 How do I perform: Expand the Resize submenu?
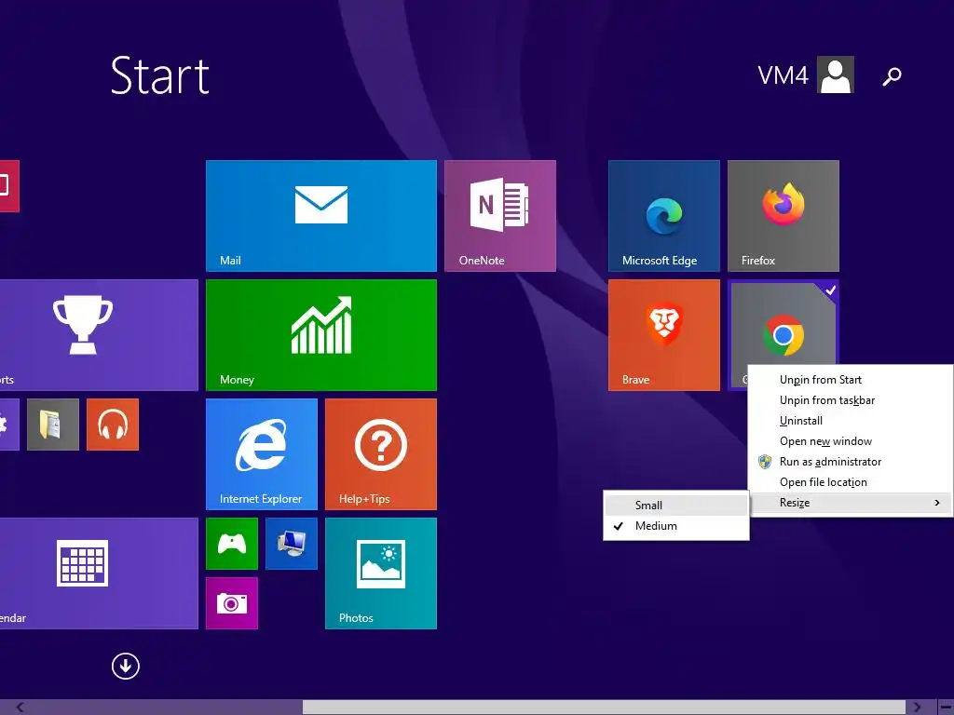tap(851, 503)
